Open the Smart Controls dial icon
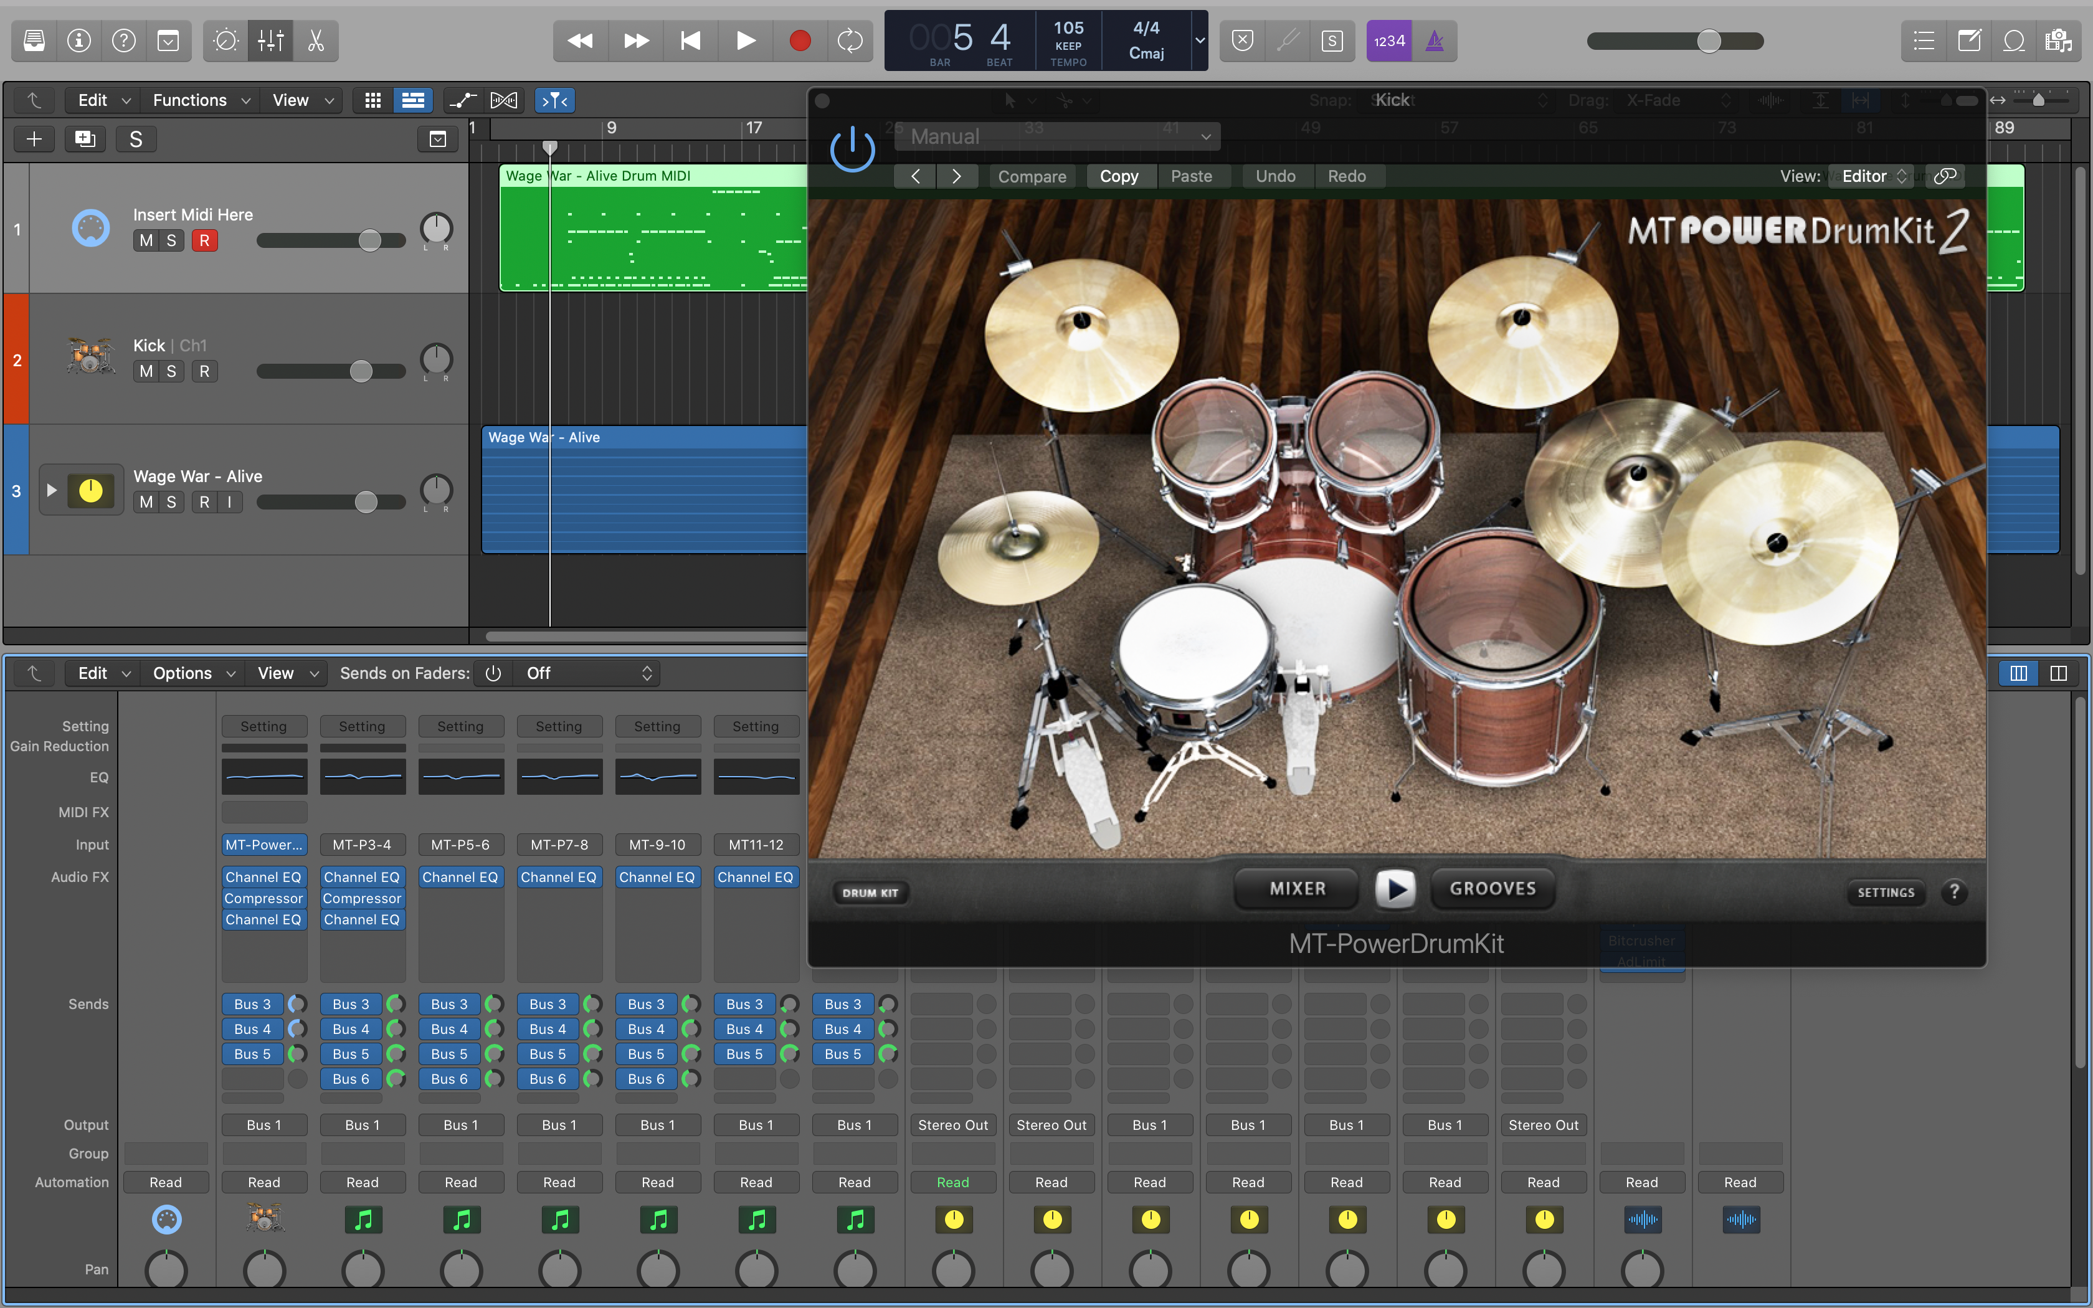Image resolution: width=2093 pixels, height=1308 pixels. 225,40
